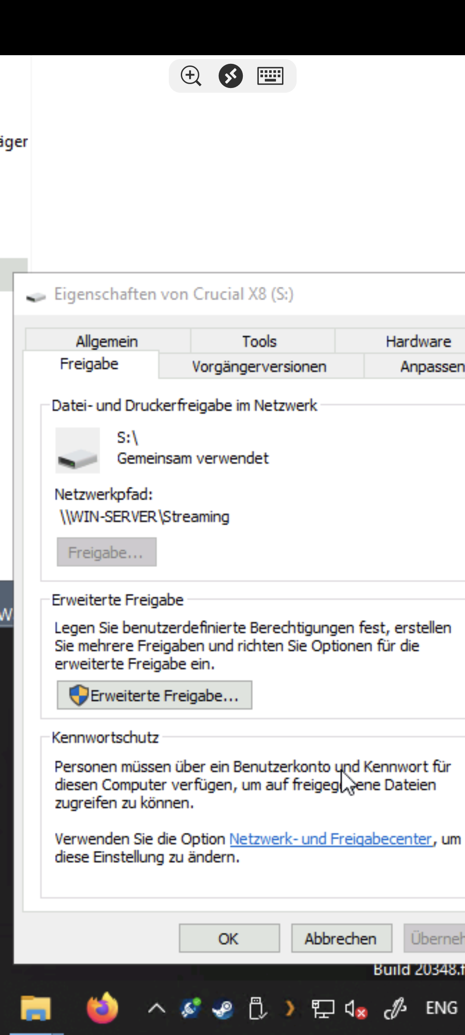Click the Erweiterte Freigabe button
The image size is (465, 1035).
155,695
